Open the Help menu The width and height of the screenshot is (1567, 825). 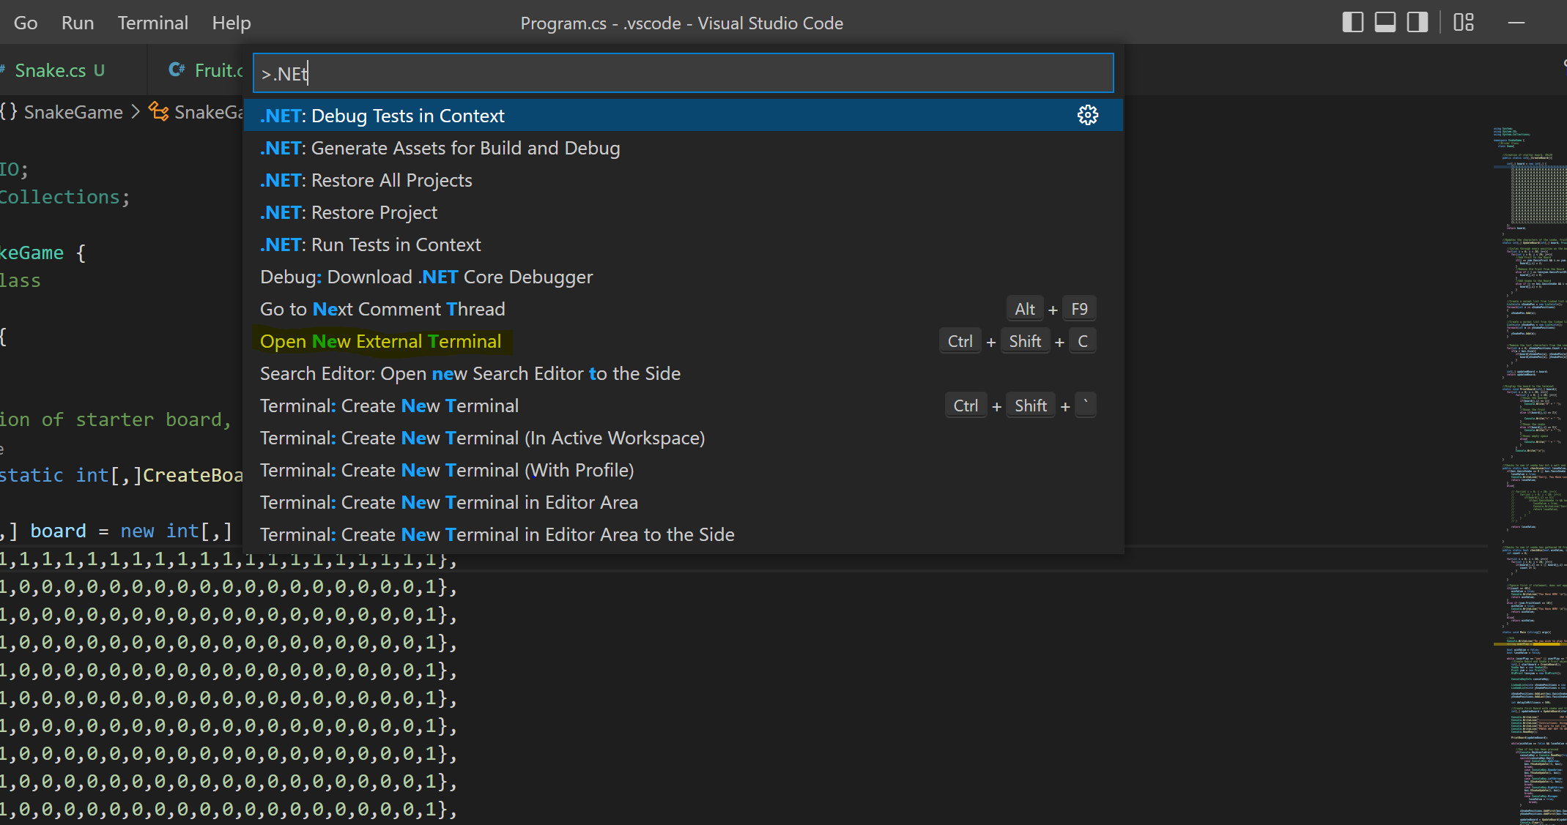click(231, 23)
